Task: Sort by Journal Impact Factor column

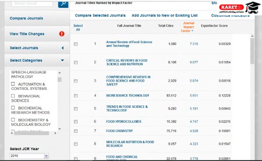Action: pyautogui.click(x=187, y=27)
